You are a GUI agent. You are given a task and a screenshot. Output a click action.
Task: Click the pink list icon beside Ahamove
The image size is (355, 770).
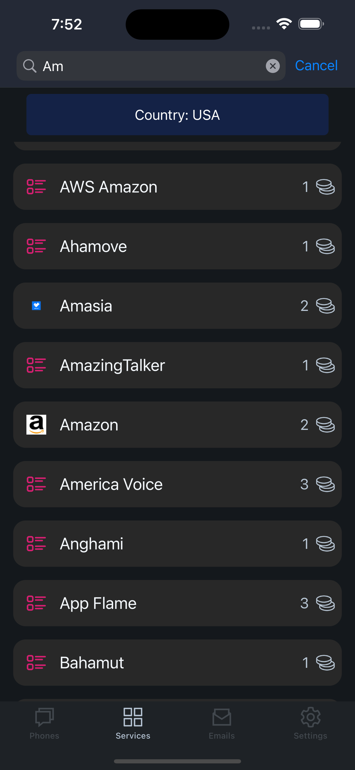pos(36,246)
